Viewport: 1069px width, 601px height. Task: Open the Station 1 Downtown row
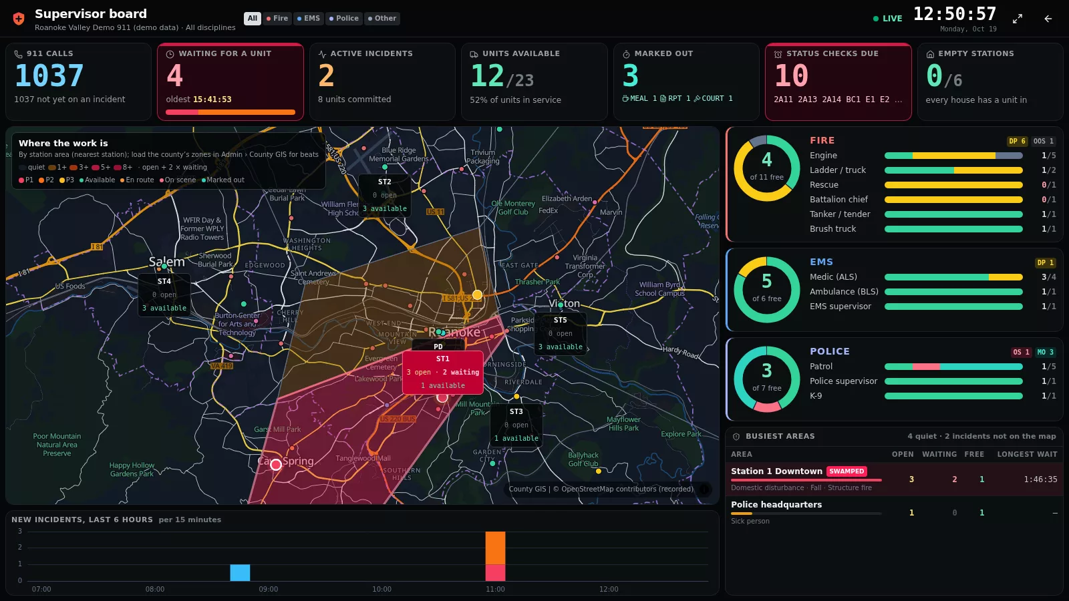tap(894, 479)
